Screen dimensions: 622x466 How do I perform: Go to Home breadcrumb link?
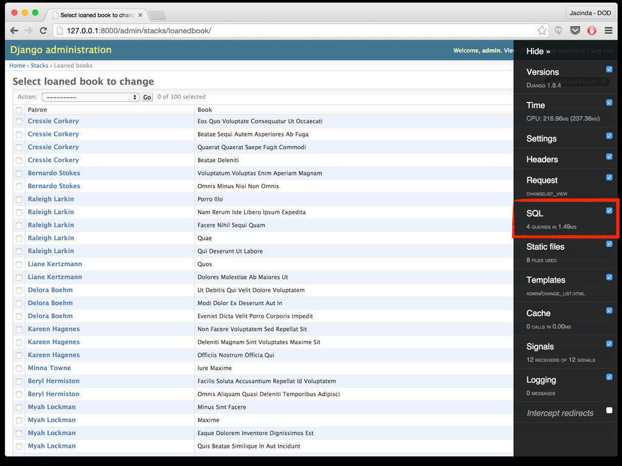click(17, 66)
